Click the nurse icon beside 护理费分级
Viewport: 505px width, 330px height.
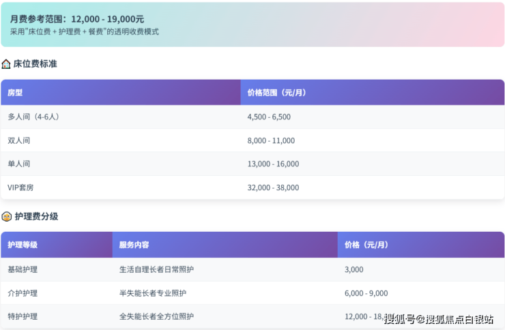6,217
